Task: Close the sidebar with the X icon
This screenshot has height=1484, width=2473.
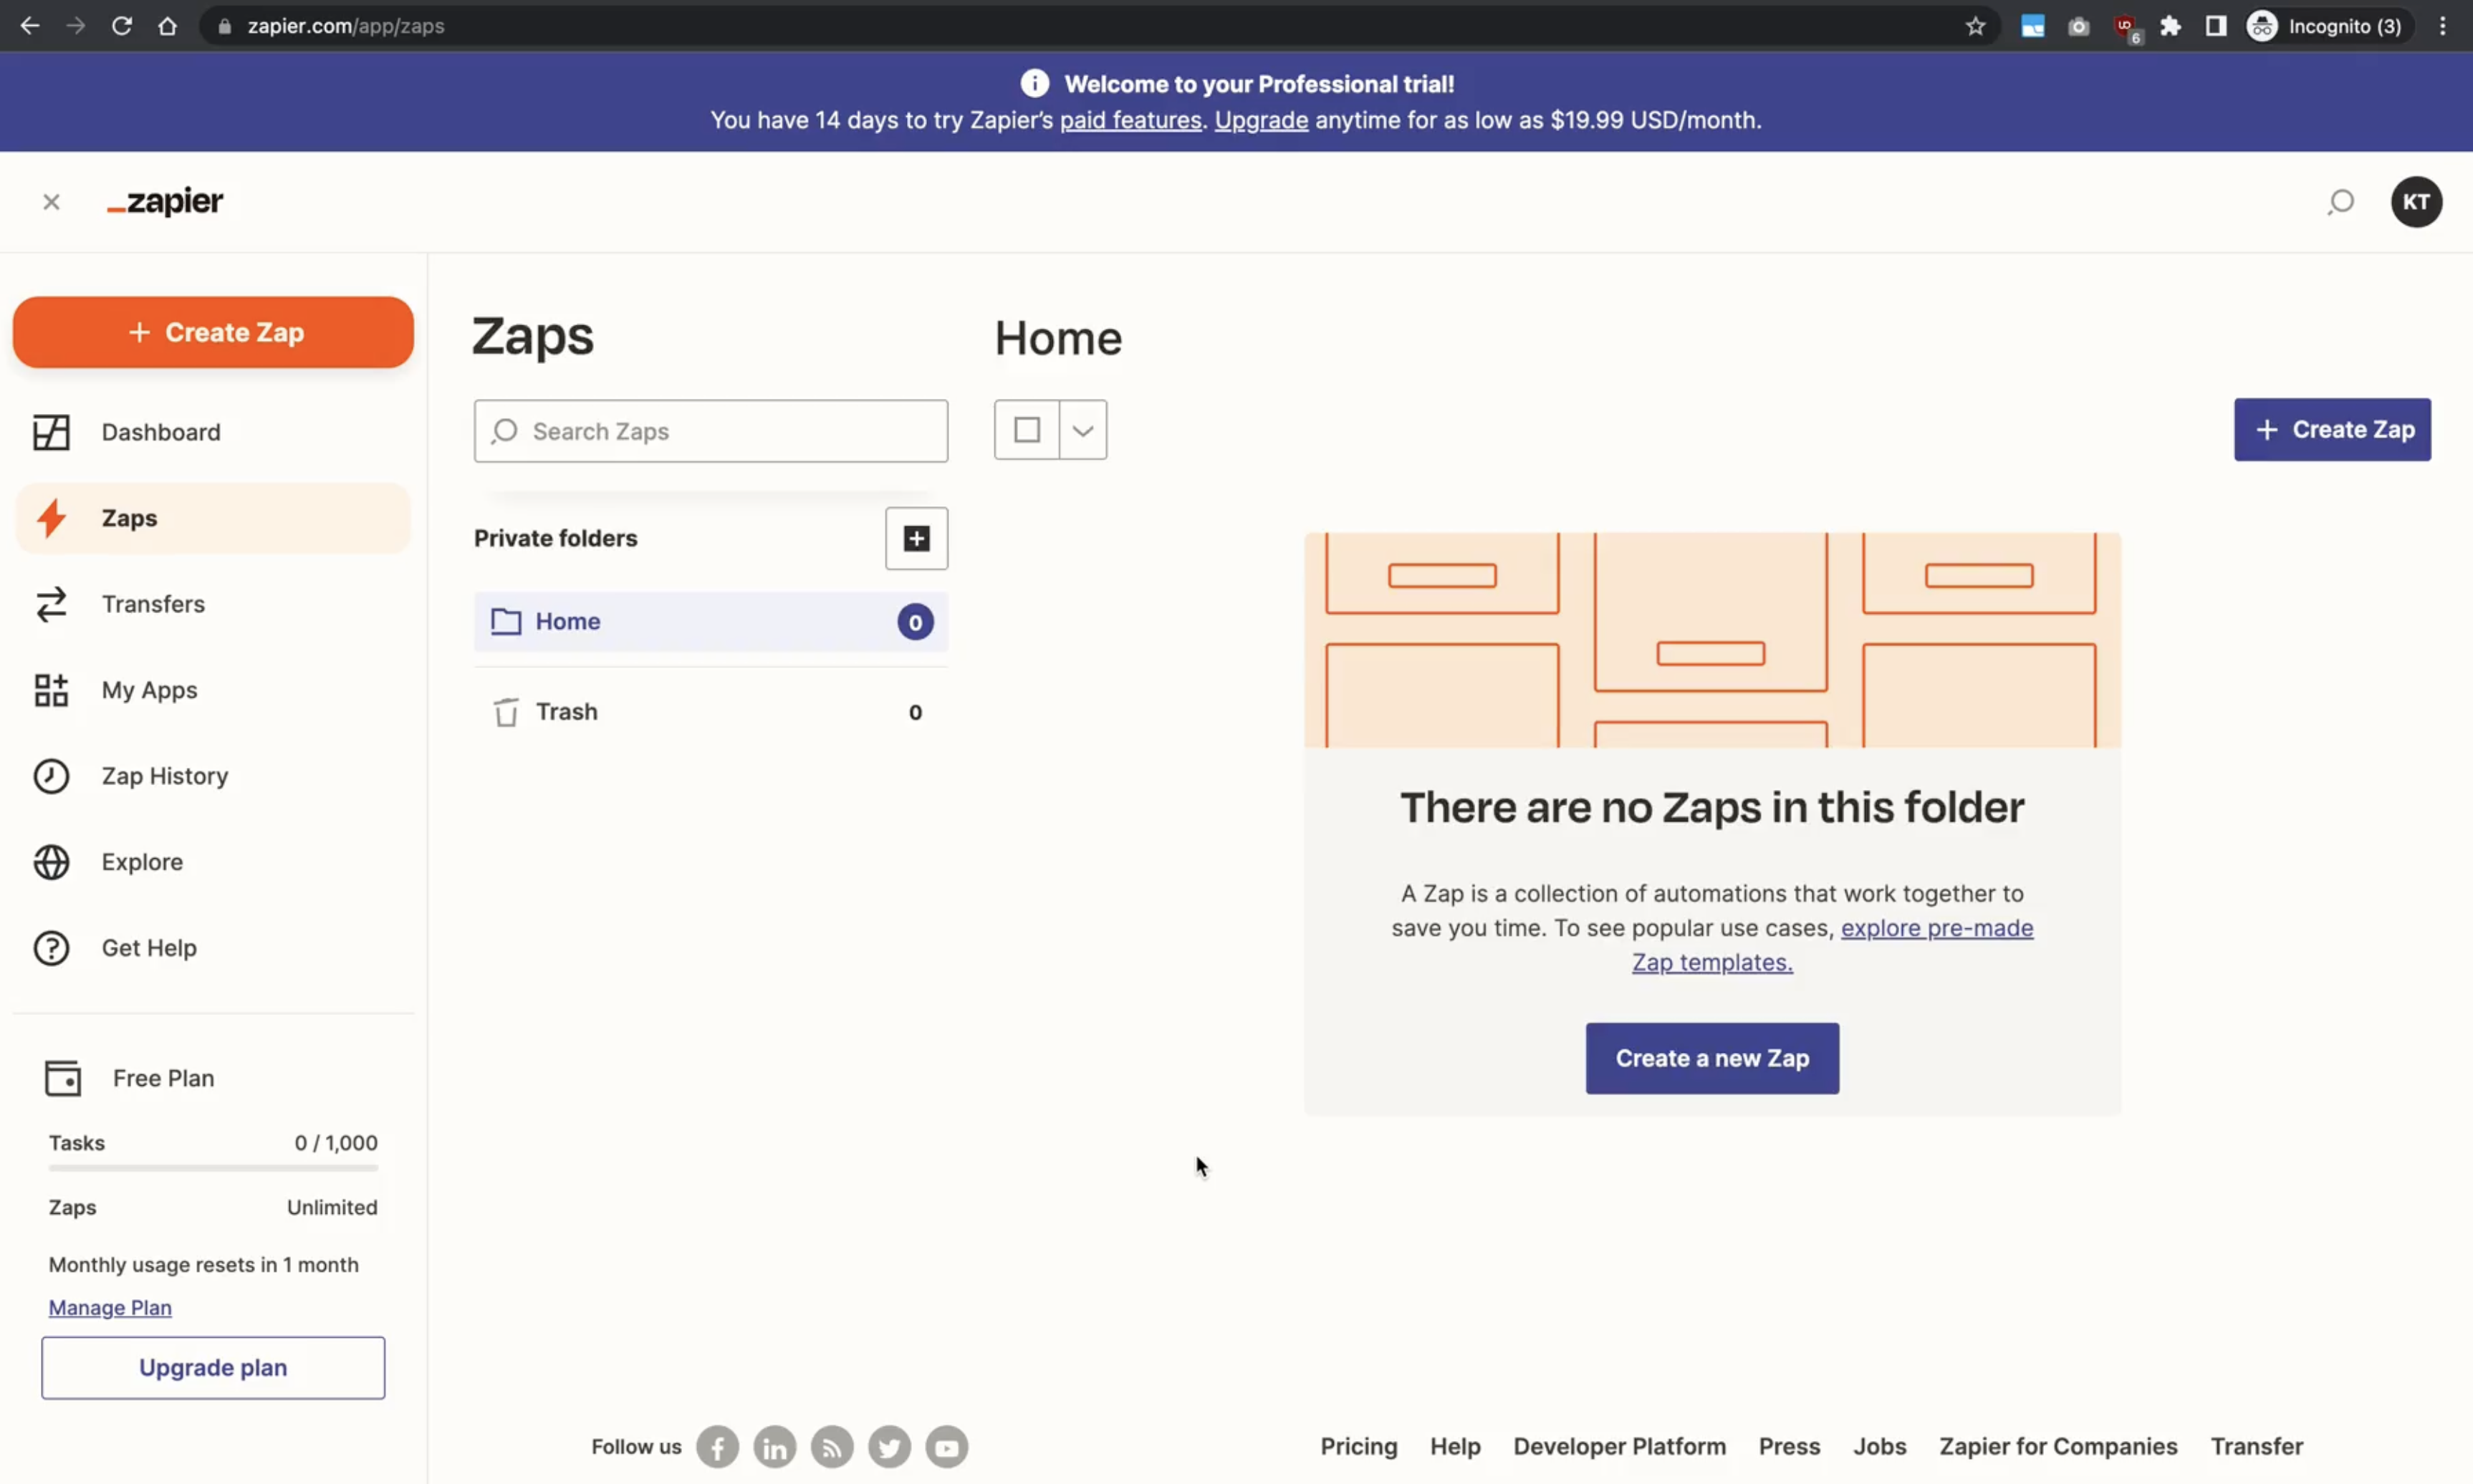Action: pyautogui.click(x=51, y=202)
